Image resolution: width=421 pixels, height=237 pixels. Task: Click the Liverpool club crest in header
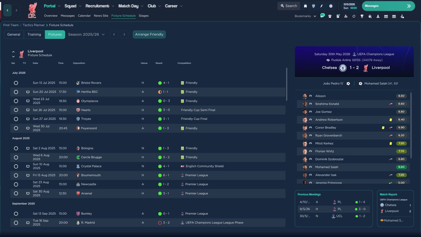tap(32, 10)
